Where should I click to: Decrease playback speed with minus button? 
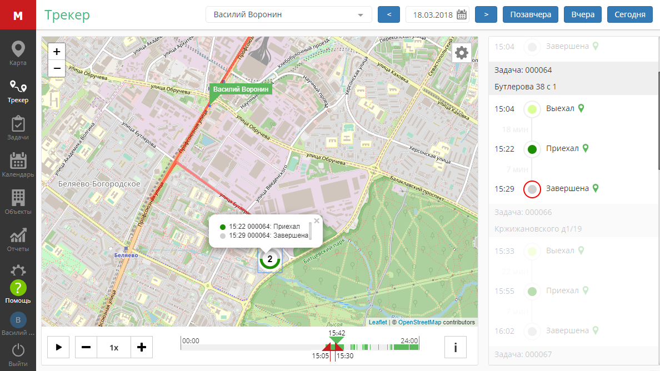pos(86,348)
